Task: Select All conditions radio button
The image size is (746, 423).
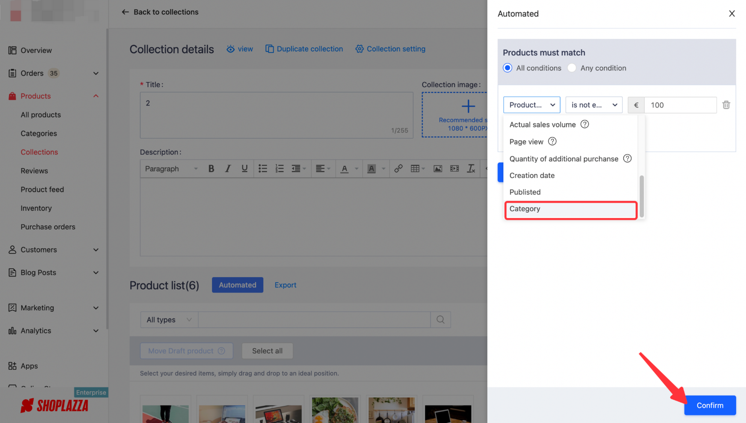Action: coord(507,68)
